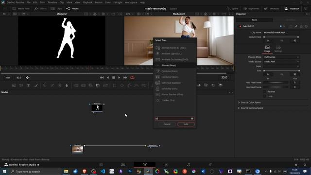The image size is (311, 175).
Task: Switch to the Tools tab in Inspector
Action: click(254, 20)
